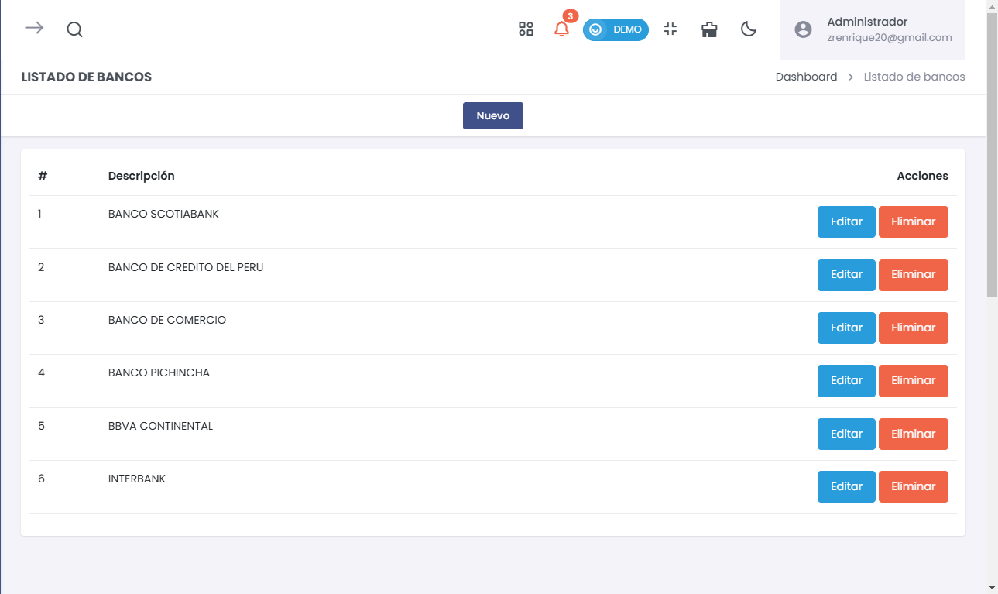The width and height of the screenshot is (998, 594).
Task: Click the Nuevo button
Action: pos(492,115)
